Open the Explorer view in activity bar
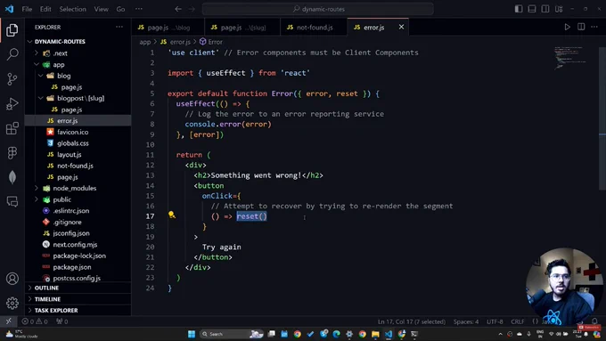606x341 pixels. [x=12, y=29]
